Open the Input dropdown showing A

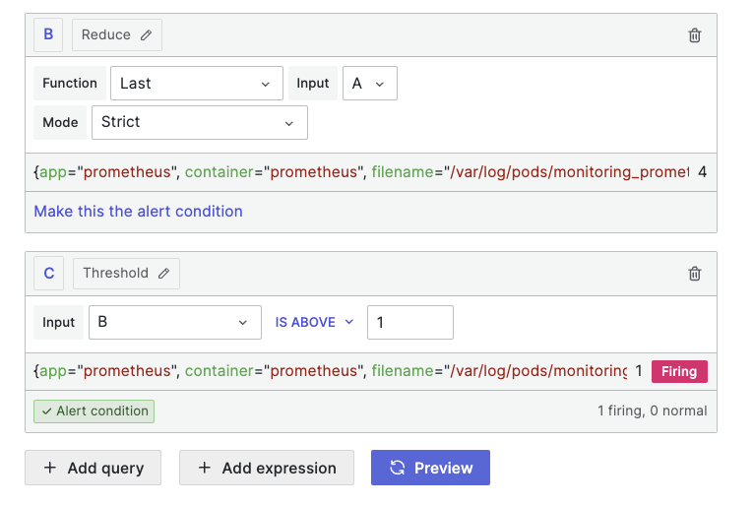point(369,84)
